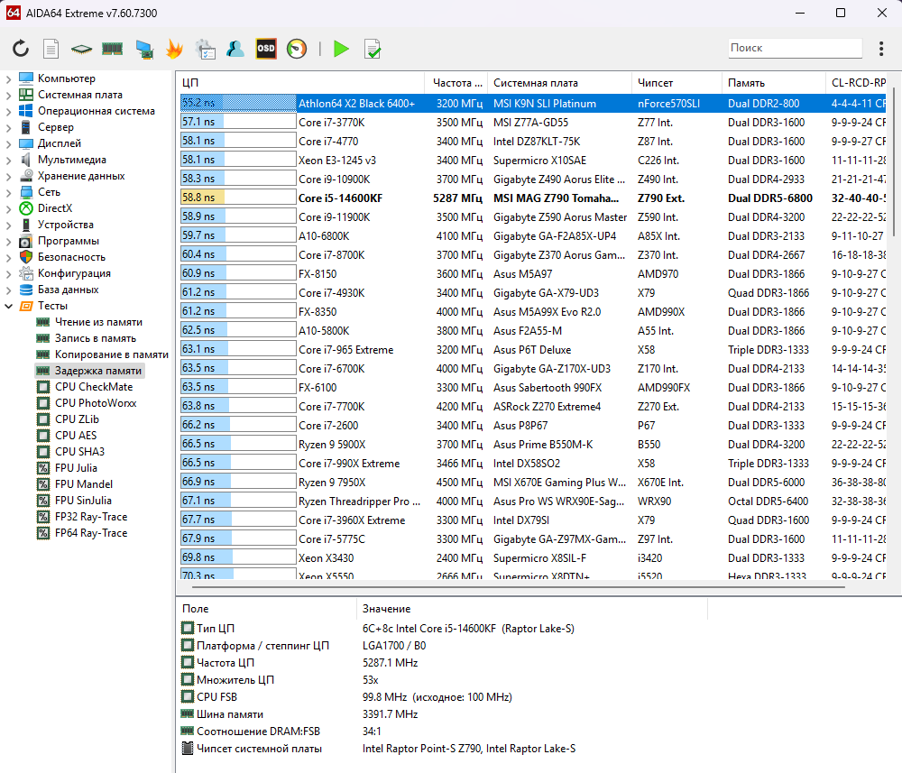Launch the system stability test flame icon
Viewport: 902px width, 773px height.
click(x=174, y=49)
